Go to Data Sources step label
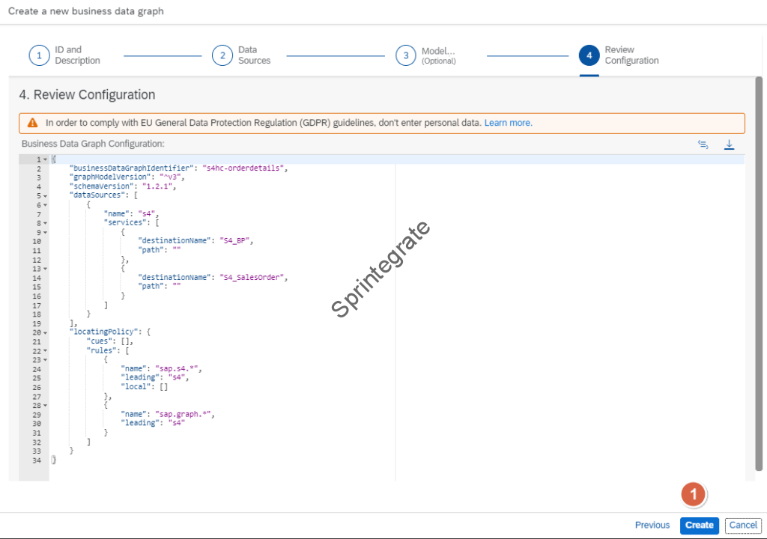The width and height of the screenshot is (767, 539). [254, 55]
